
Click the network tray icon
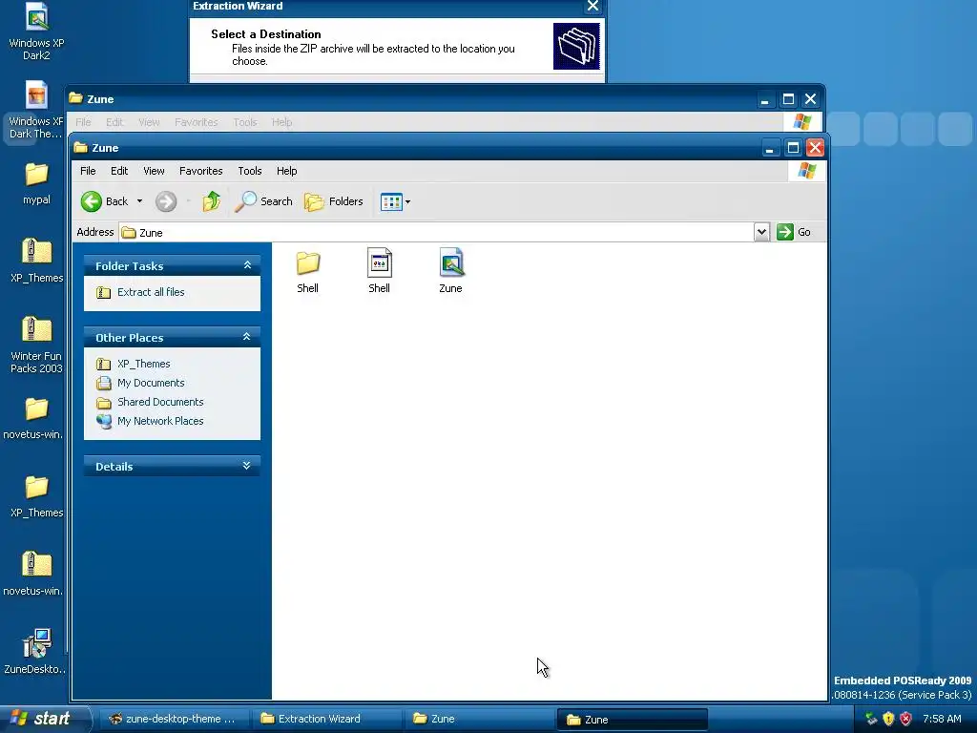point(872,719)
